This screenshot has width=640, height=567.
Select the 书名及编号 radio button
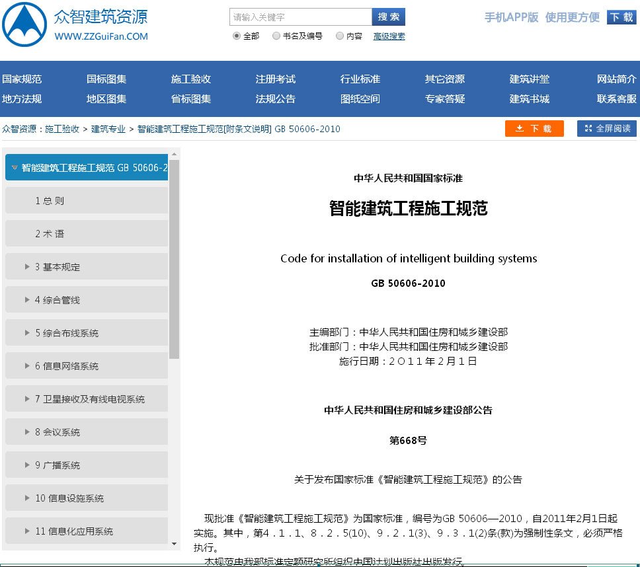(x=276, y=37)
